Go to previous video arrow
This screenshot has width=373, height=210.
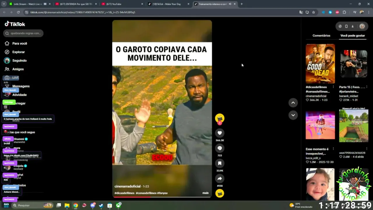(x=293, y=103)
